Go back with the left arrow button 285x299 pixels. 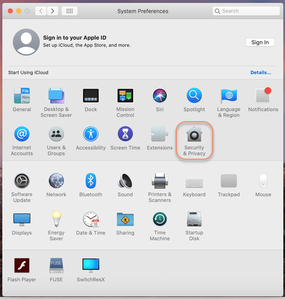tap(41, 11)
